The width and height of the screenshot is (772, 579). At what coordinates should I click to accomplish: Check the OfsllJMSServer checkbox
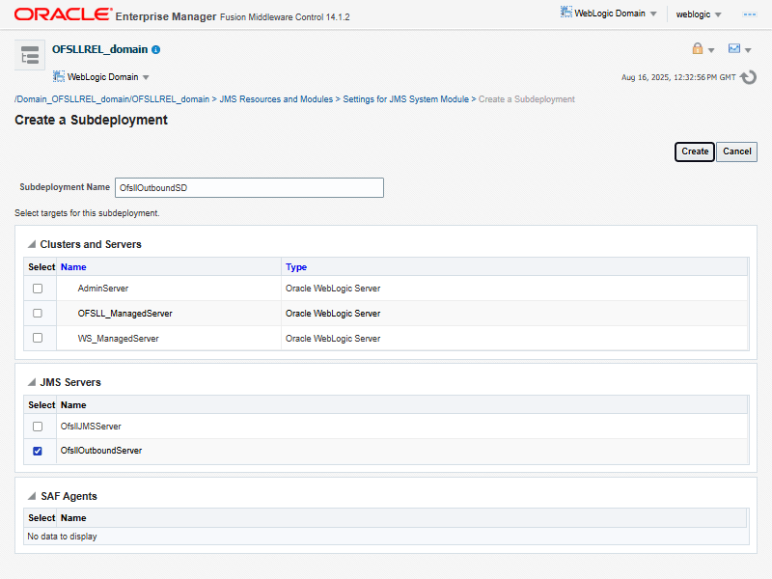(38, 427)
